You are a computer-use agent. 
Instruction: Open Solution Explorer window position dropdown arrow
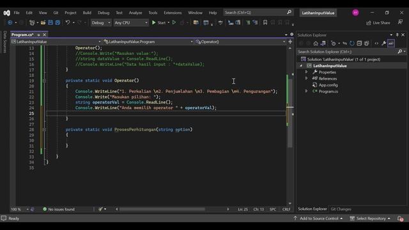[391, 34]
